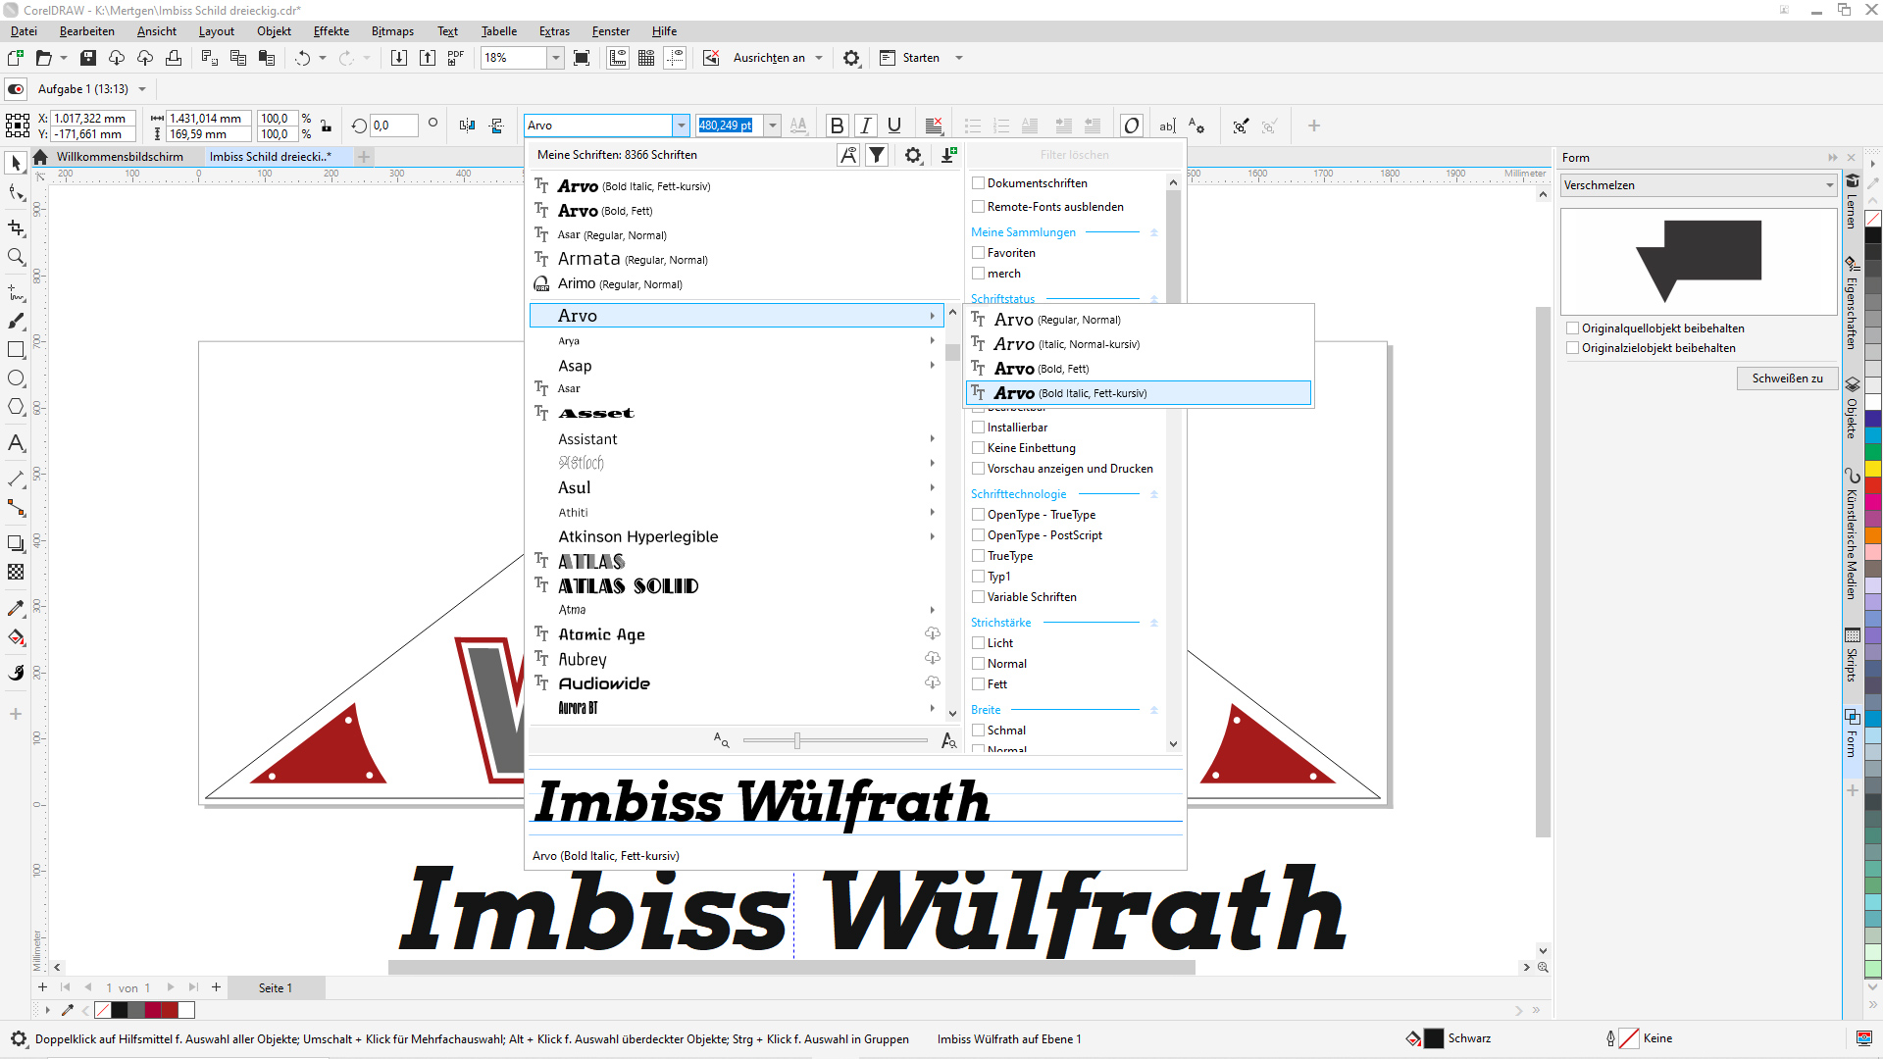This screenshot has width=1883, height=1059.
Task: Select Arvo (Regular, Normal) font style
Action: click(1139, 320)
